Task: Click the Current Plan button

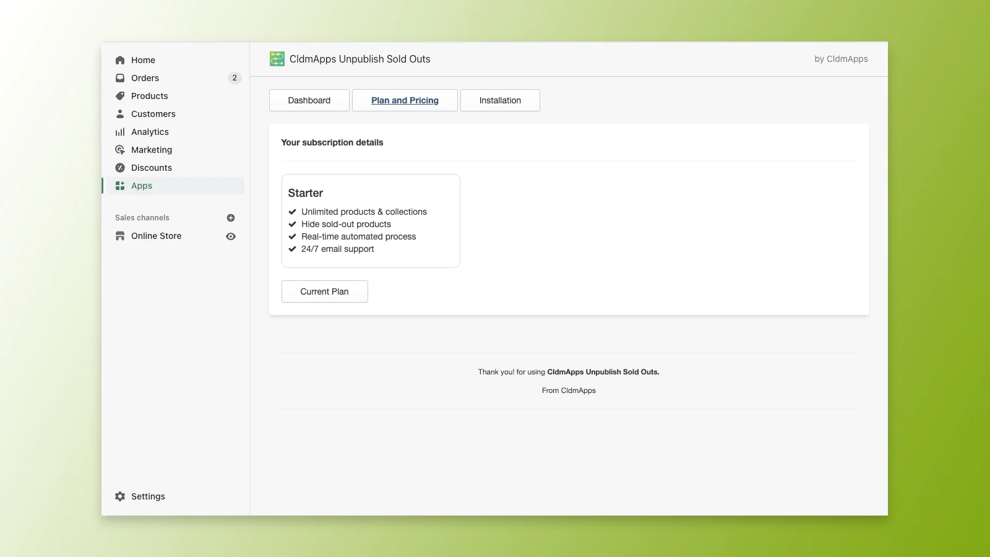Action: tap(325, 291)
